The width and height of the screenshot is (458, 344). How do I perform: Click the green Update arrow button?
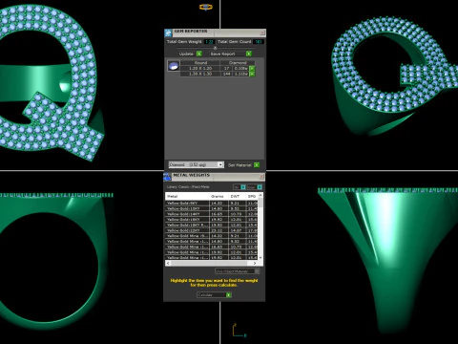(x=199, y=54)
